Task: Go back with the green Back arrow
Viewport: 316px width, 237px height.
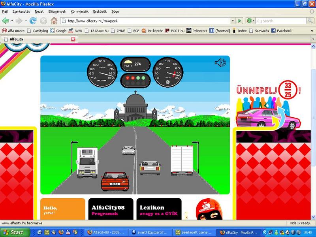Action: [x=6, y=21]
